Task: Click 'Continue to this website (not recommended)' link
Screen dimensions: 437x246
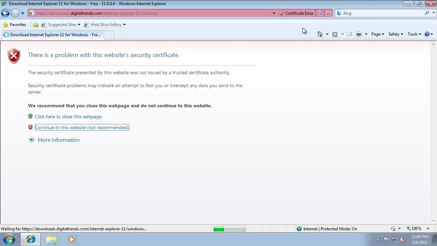Action: (x=82, y=127)
